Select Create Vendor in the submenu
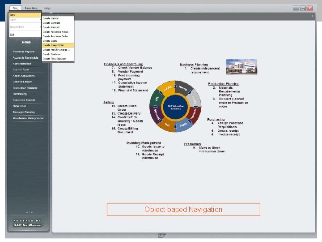 click(58, 18)
